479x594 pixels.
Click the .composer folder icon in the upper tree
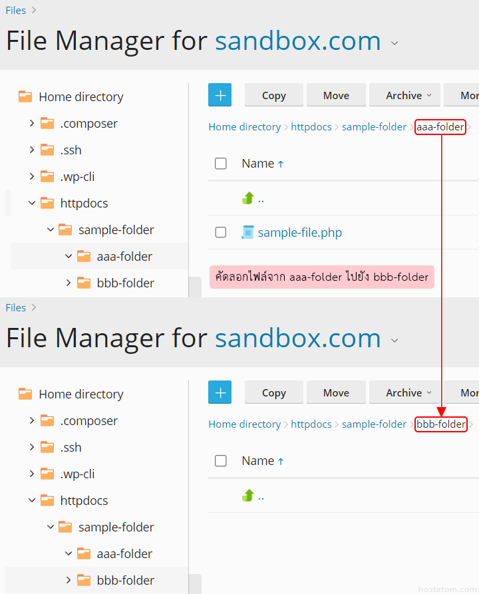coord(47,123)
